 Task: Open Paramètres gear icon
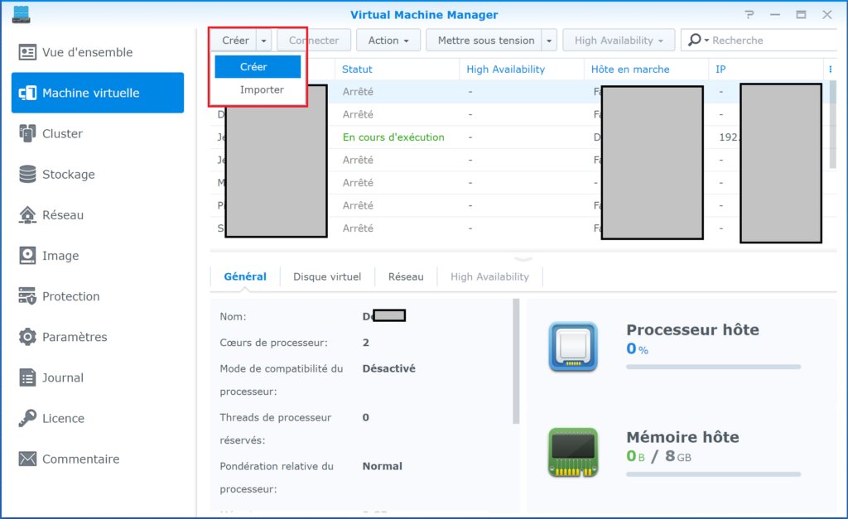28,337
